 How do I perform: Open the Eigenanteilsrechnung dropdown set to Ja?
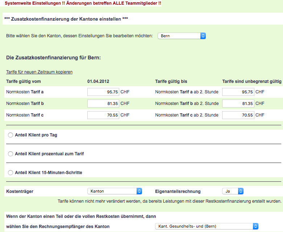point(233,191)
